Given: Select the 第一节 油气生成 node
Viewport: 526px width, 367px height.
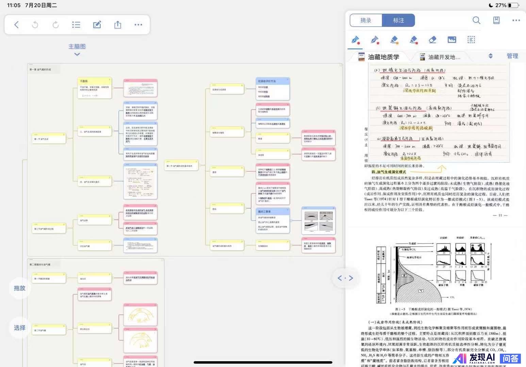Looking at the screenshot, I should (49, 138).
